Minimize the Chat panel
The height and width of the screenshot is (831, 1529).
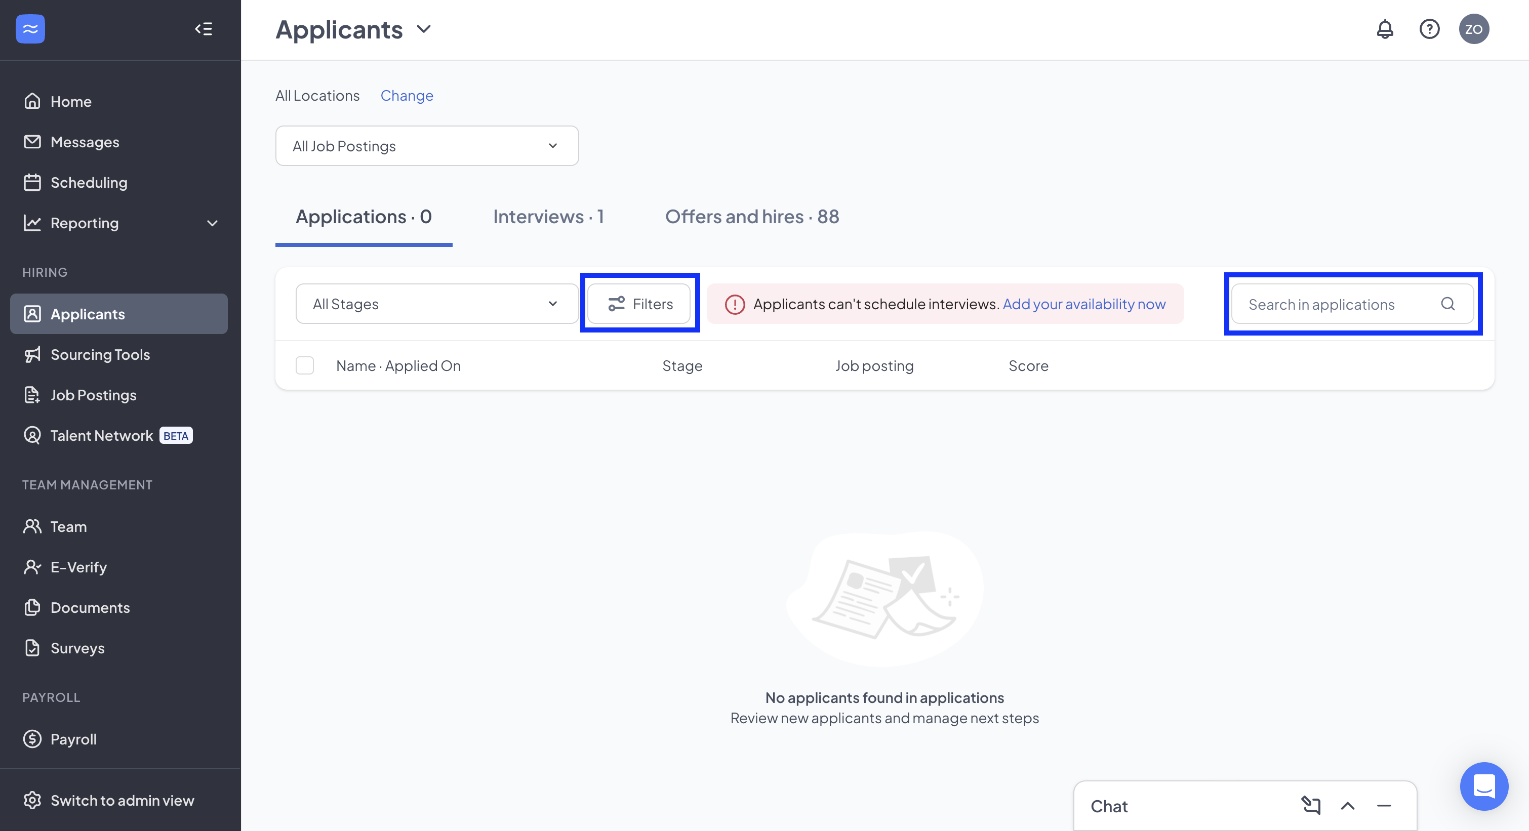point(1384,806)
